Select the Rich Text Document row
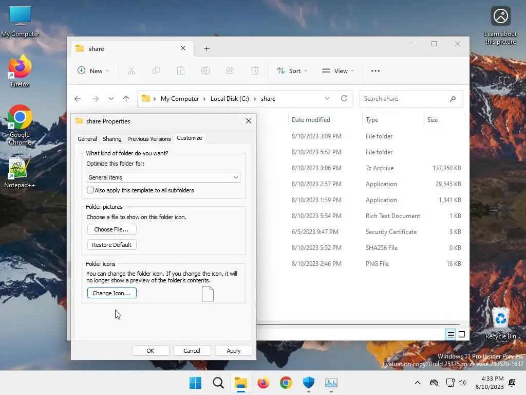 click(x=362, y=216)
